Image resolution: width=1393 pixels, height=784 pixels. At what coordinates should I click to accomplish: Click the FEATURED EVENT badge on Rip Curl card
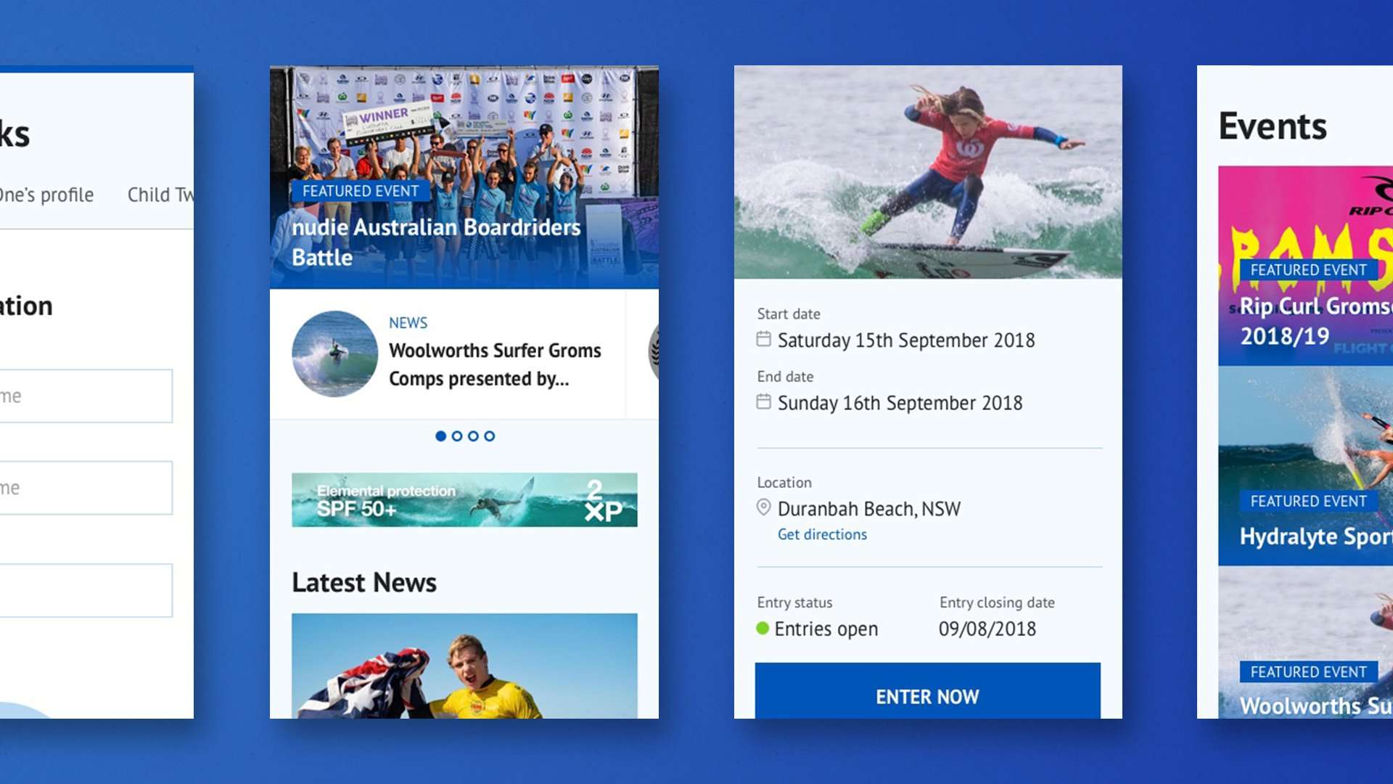(x=1308, y=270)
